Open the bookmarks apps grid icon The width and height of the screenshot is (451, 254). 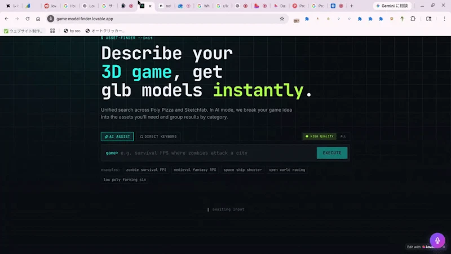52,31
